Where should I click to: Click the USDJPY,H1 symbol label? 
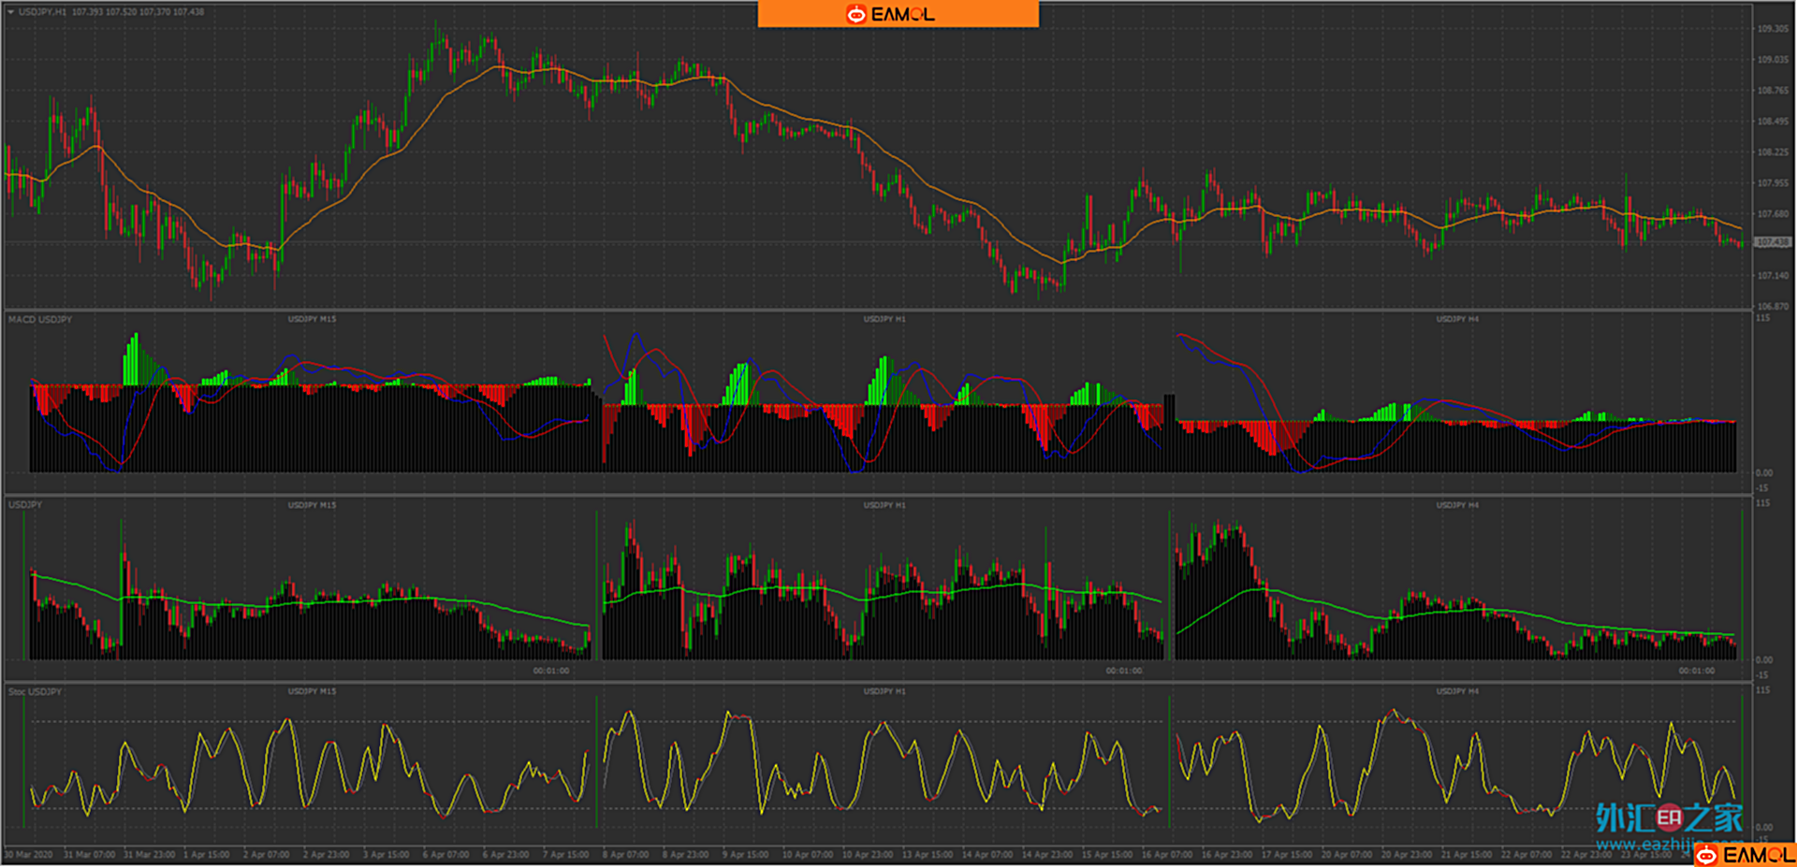43,12
